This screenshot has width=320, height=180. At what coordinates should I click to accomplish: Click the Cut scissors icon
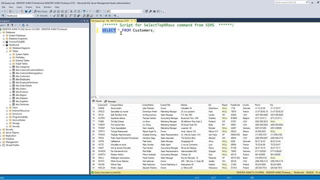point(71,11)
